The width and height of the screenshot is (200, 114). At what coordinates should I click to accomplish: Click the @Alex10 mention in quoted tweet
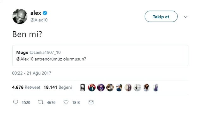[25, 59]
